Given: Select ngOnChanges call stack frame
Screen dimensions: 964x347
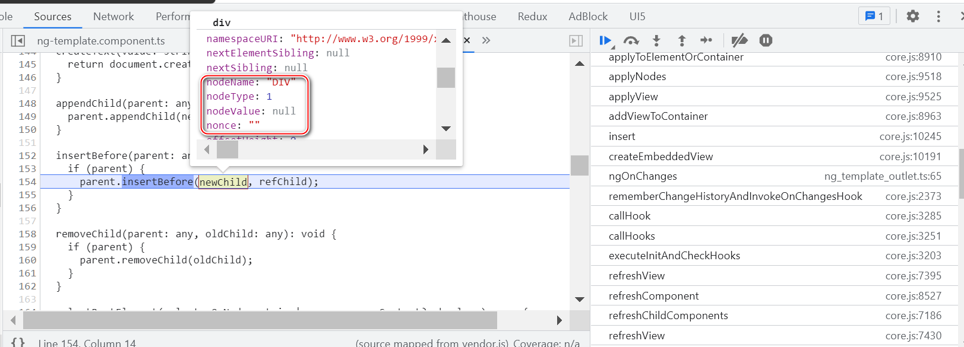Looking at the screenshot, I should (775, 176).
